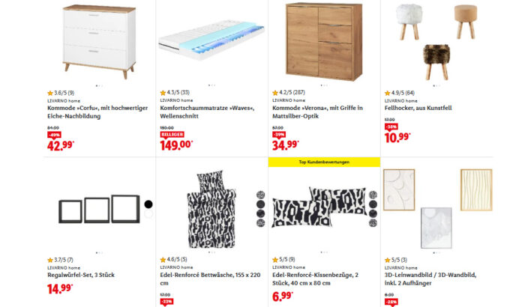Click the star icon for Regalwürfel-Set rating

coord(50,260)
